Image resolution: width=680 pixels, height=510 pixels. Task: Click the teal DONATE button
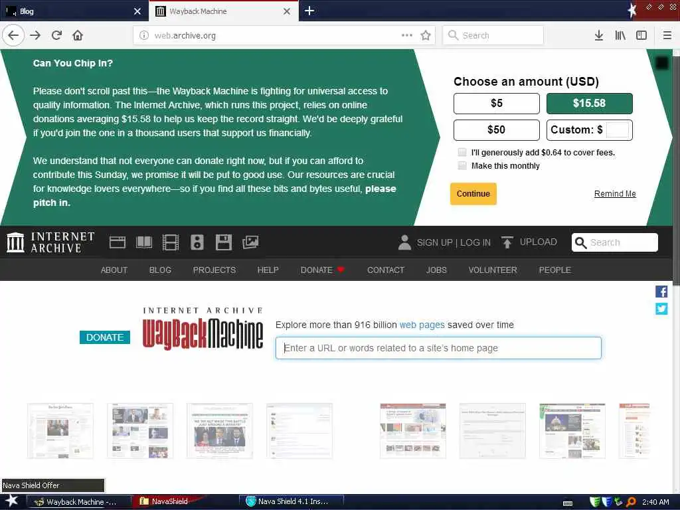[x=105, y=337]
